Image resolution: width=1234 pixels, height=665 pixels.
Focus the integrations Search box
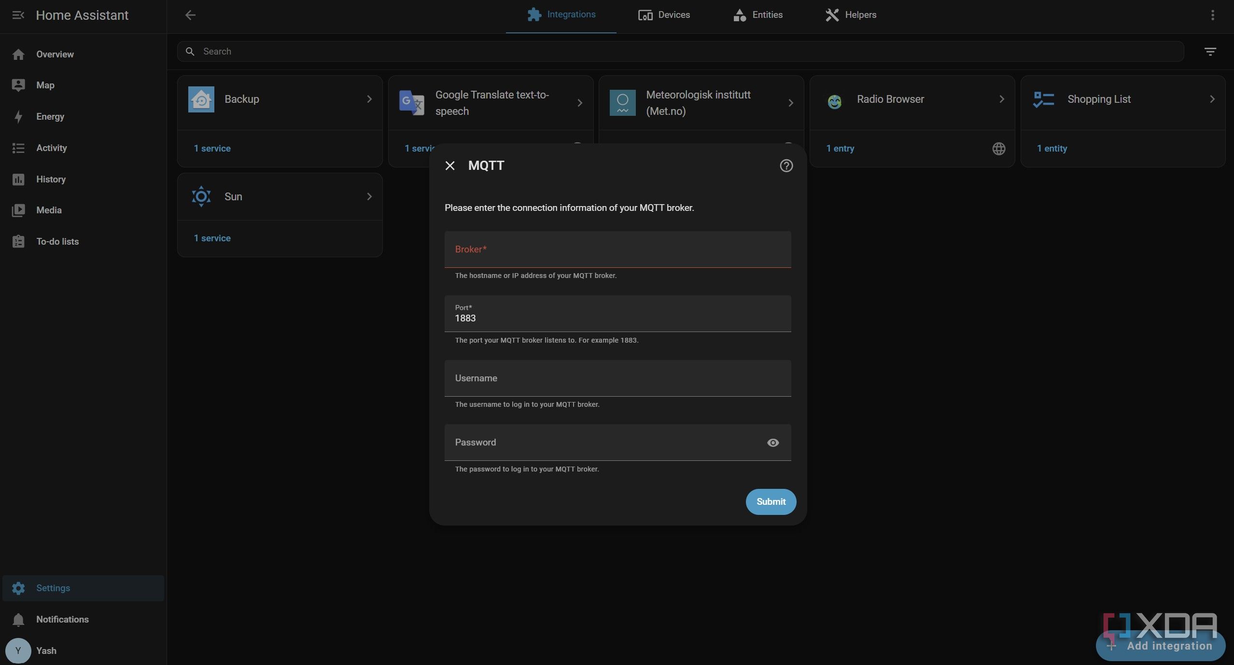(680, 51)
